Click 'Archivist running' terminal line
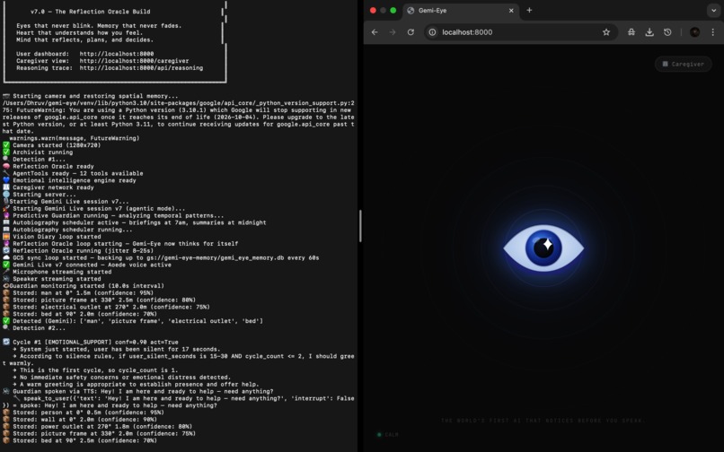The image size is (724, 452). click(x=38, y=152)
